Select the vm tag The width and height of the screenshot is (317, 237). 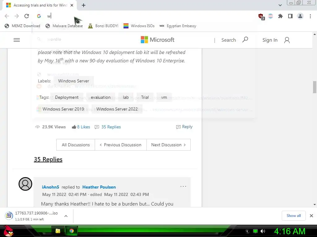(164, 97)
